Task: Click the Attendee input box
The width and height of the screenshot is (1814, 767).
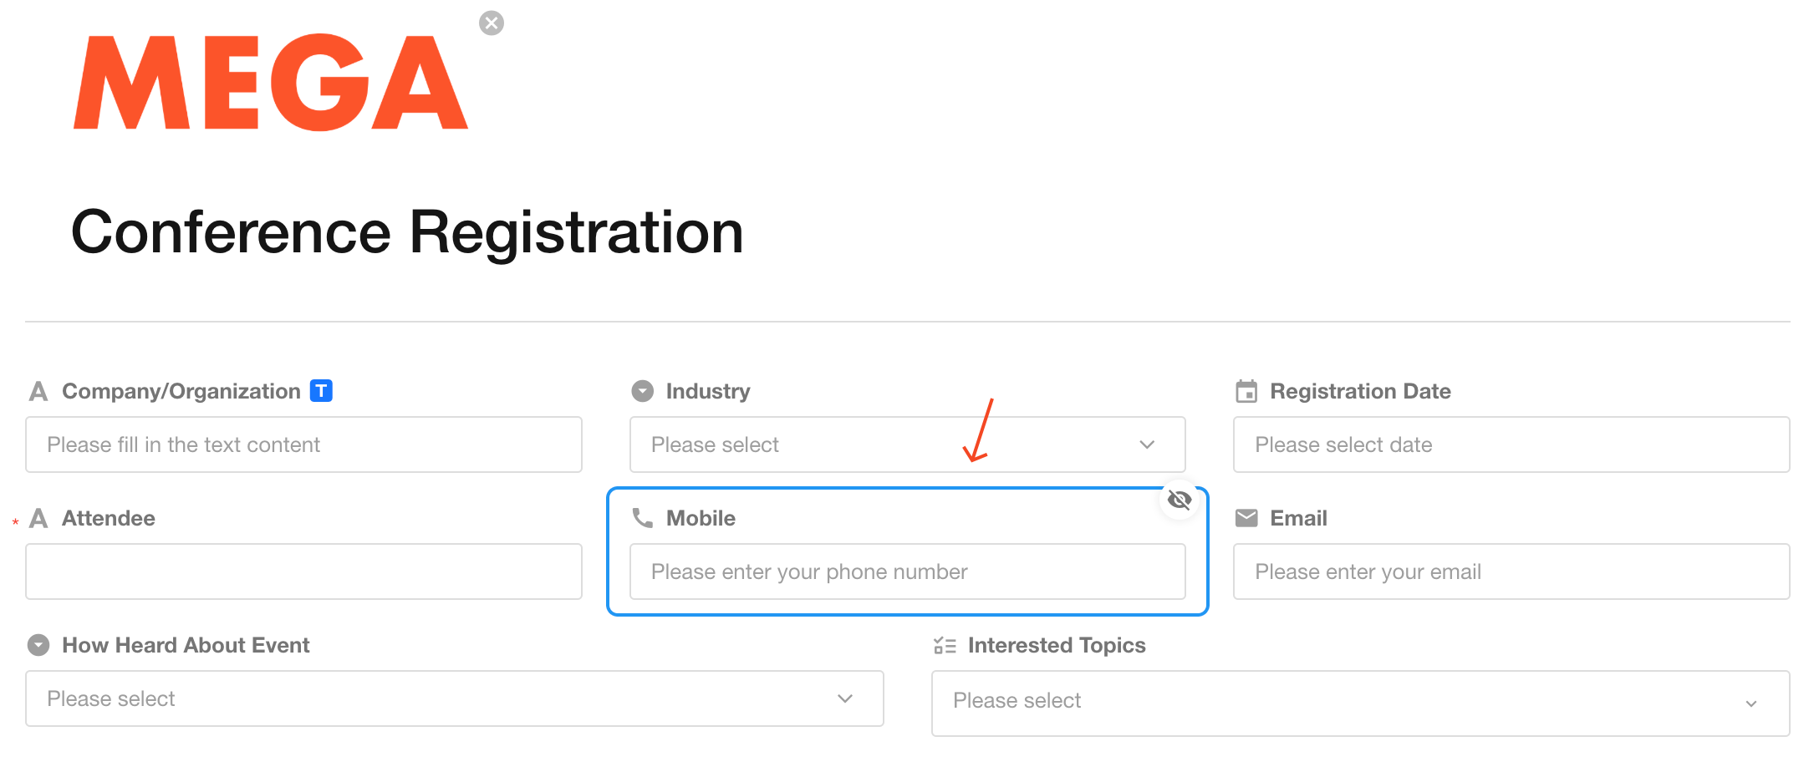Action: tap(303, 571)
